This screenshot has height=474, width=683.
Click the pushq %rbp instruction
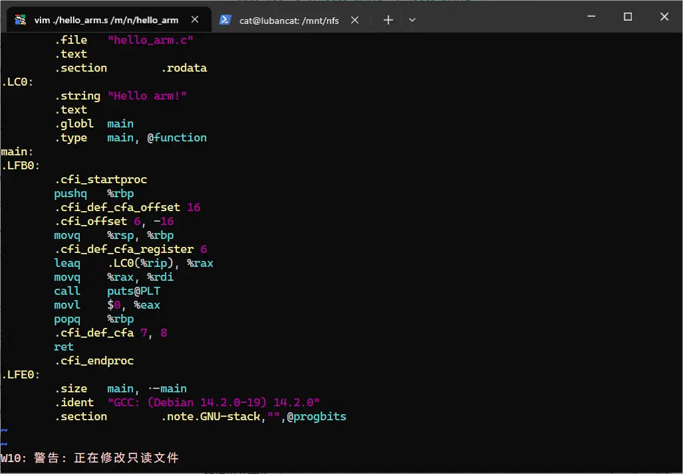click(93, 193)
